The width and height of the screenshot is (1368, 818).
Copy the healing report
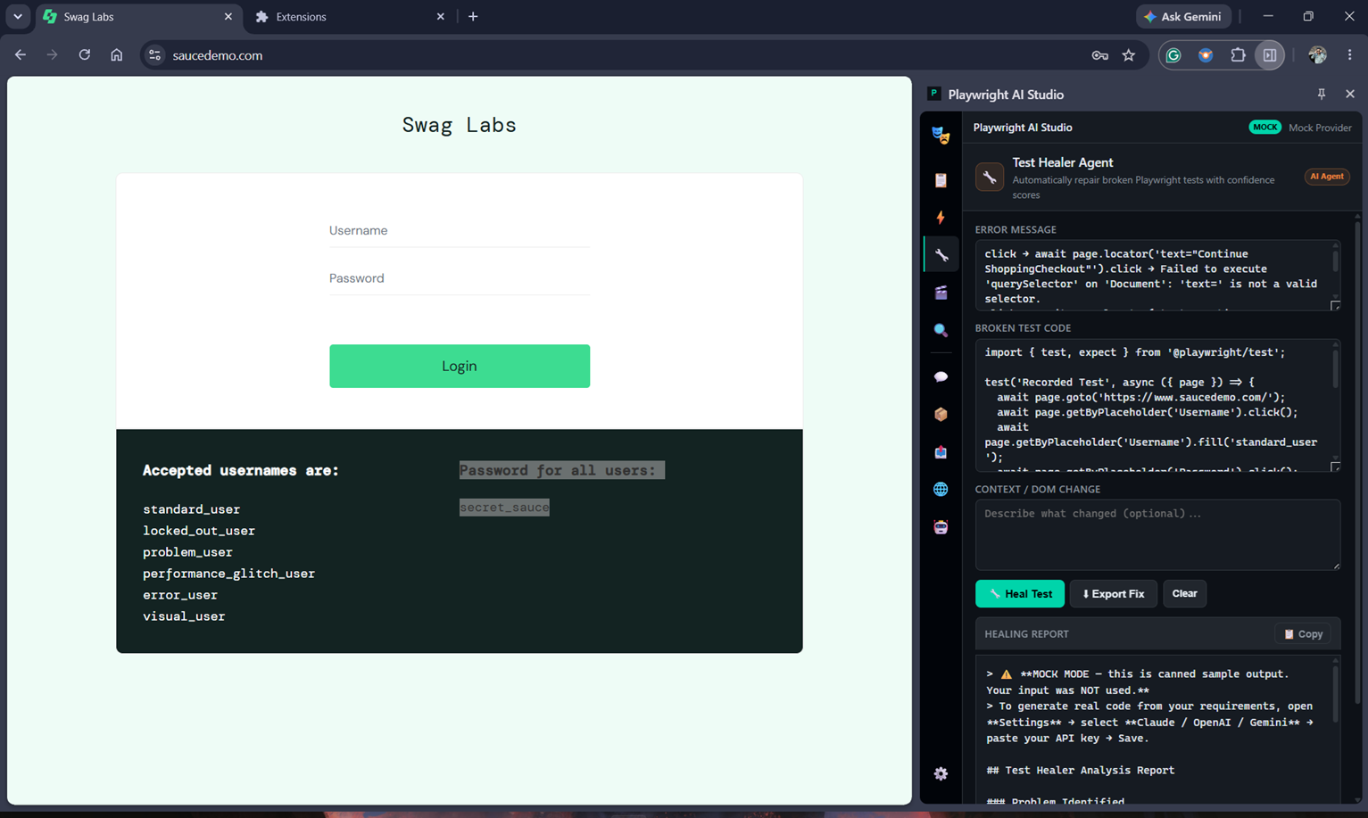coord(1303,634)
